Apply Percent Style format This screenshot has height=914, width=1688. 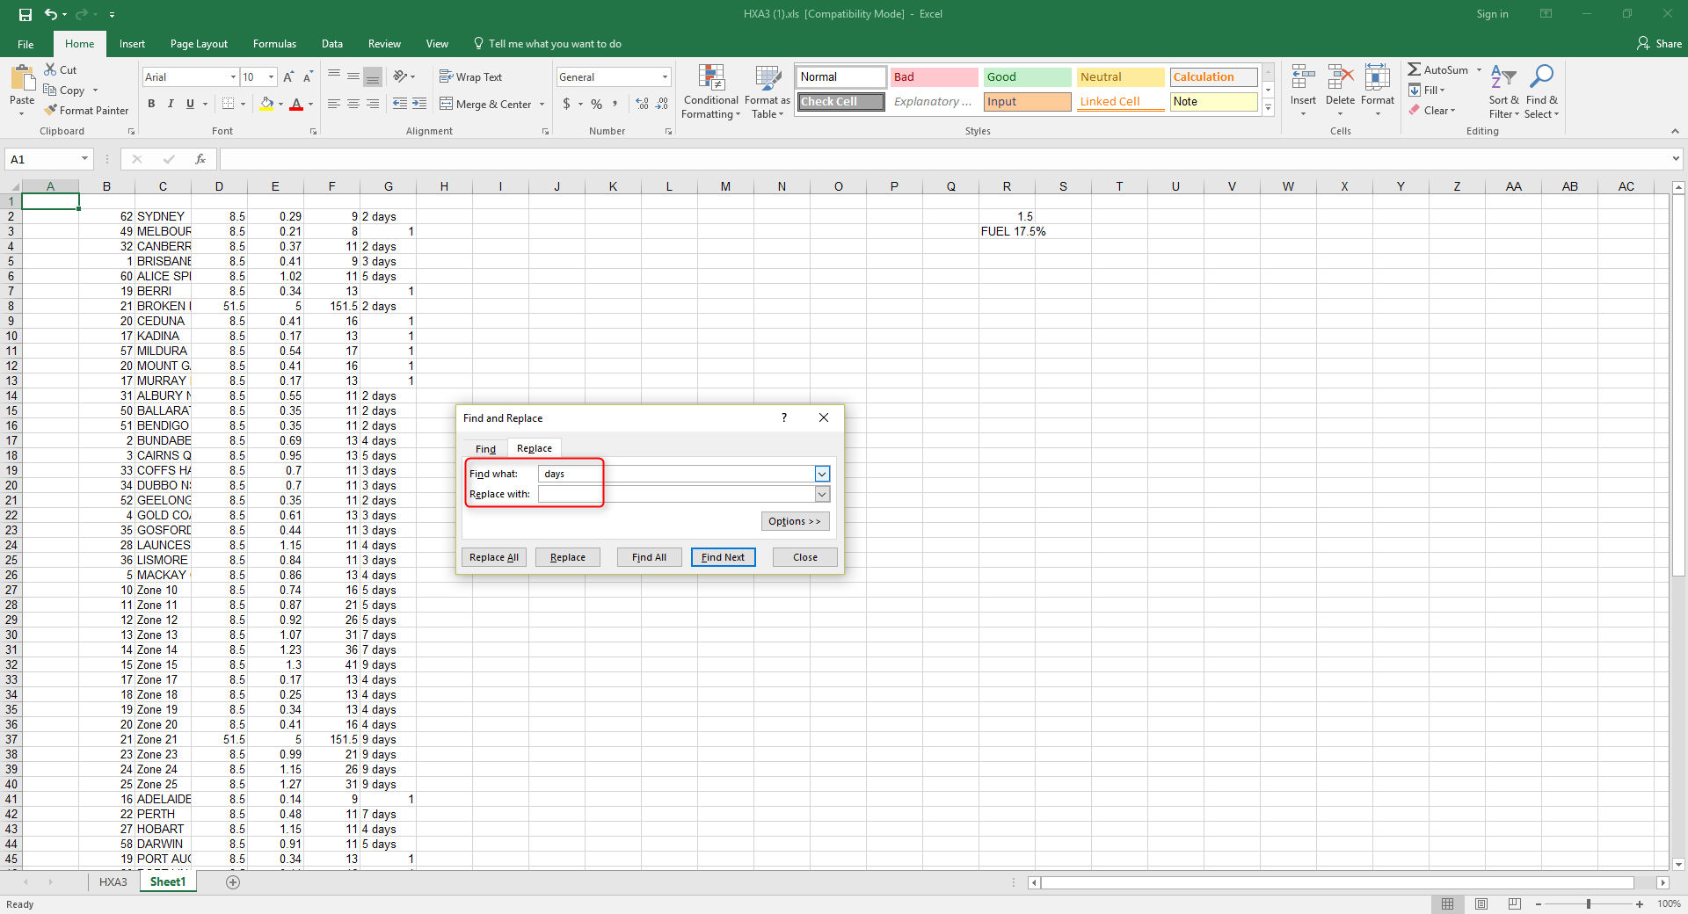click(x=597, y=104)
